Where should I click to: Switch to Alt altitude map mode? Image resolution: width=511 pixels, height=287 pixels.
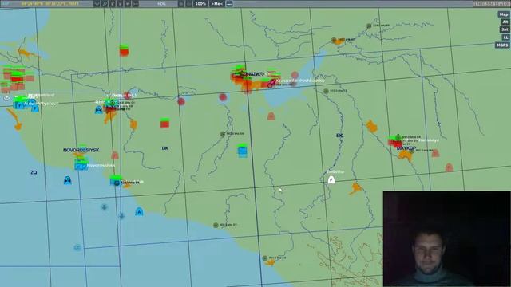pos(505,22)
